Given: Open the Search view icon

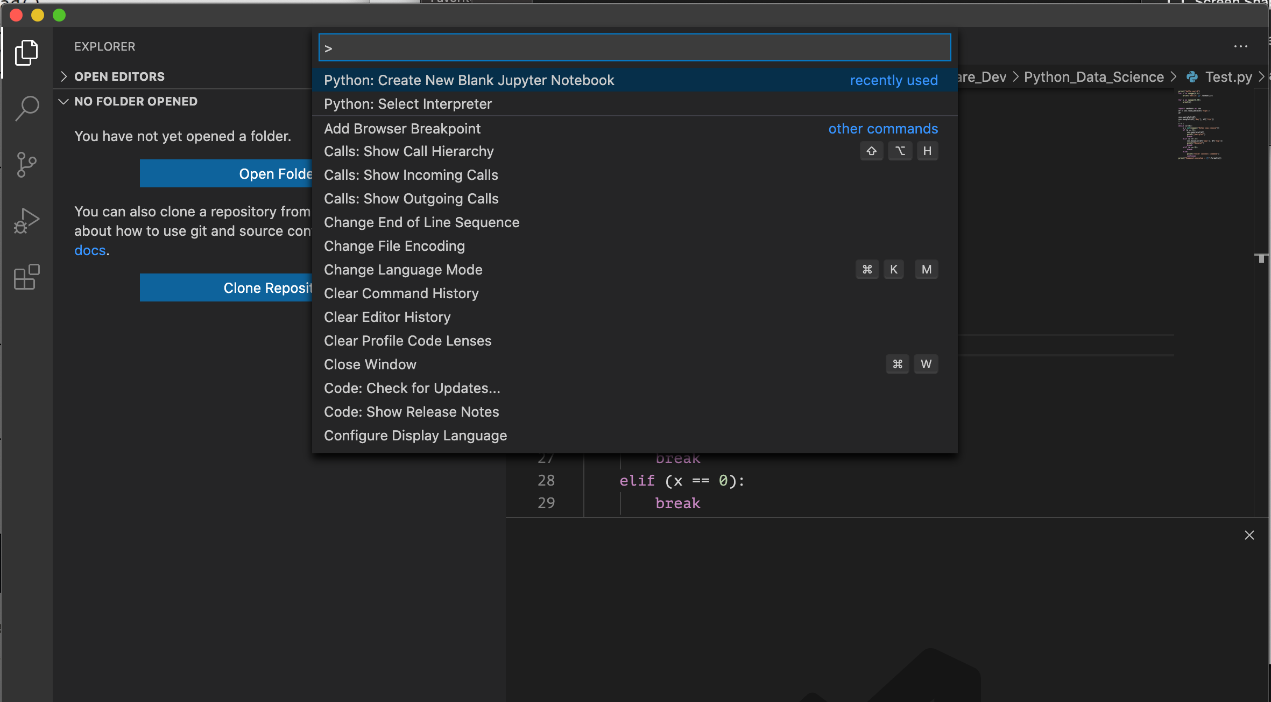Looking at the screenshot, I should pos(26,108).
